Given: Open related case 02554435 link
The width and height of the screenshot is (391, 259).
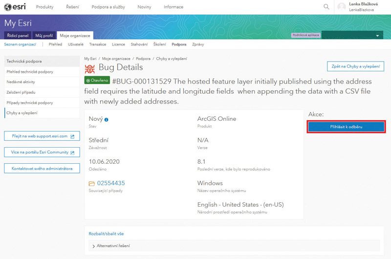Looking at the screenshot, I should (111, 183).
